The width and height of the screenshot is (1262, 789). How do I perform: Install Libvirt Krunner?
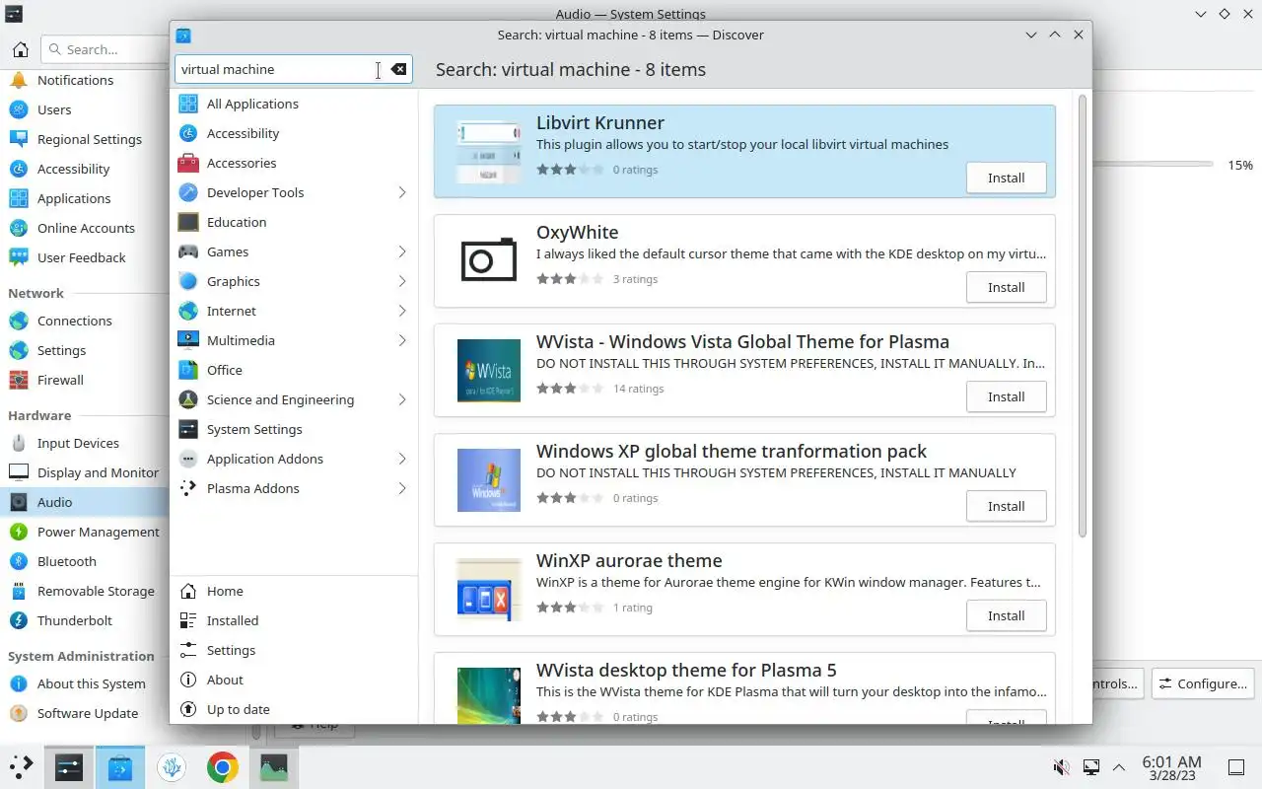click(x=1006, y=178)
